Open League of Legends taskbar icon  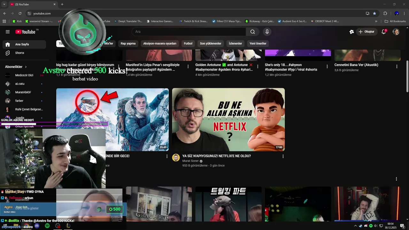68,226
